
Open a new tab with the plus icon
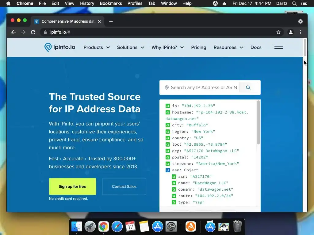(111, 21)
